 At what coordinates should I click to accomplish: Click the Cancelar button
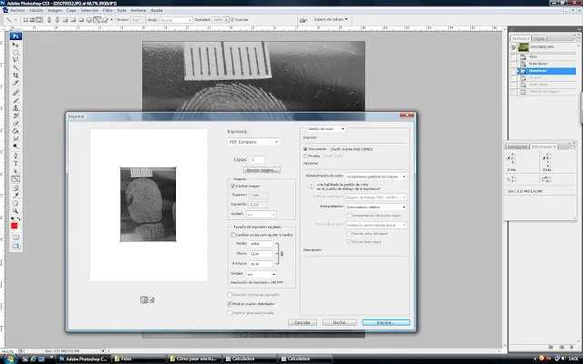point(302,322)
